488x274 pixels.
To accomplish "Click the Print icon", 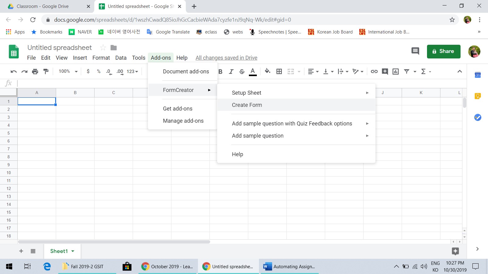I will (35, 72).
